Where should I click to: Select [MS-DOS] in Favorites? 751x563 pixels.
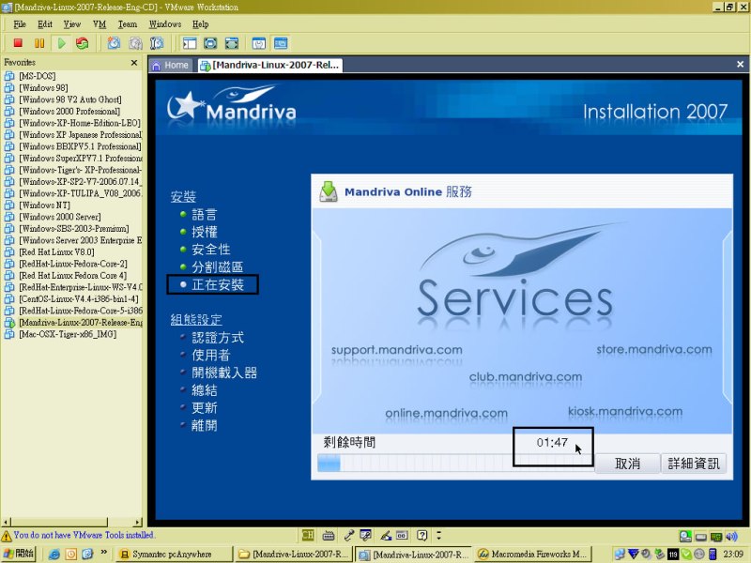coord(38,76)
